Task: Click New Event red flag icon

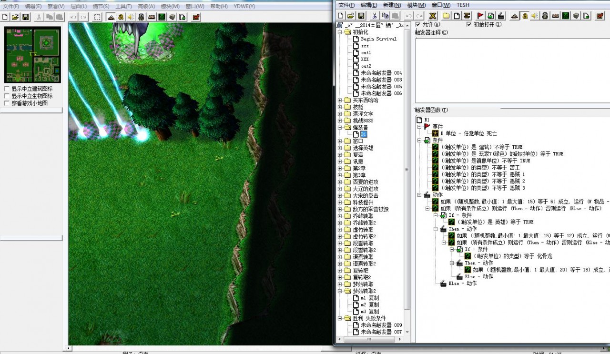Action: (x=480, y=16)
